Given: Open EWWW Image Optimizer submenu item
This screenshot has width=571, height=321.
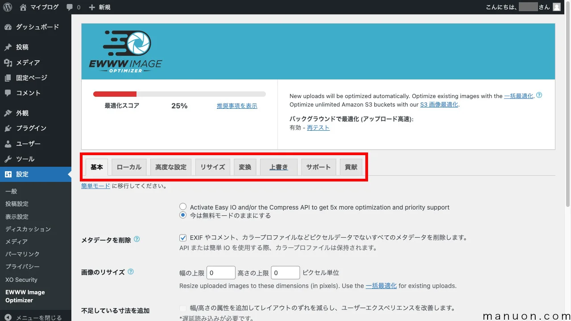Looking at the screenshot, I should pos(36,296).
